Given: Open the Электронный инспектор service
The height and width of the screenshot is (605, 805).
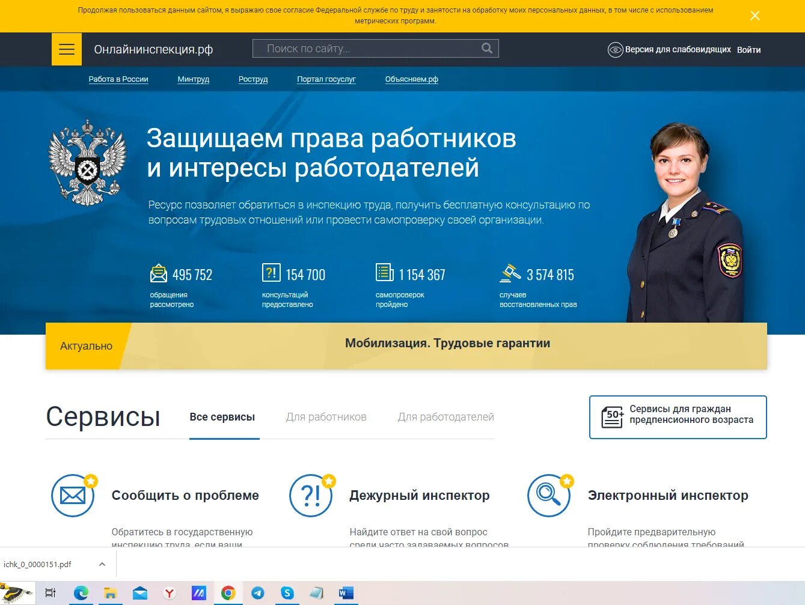Looking at the screenshot, I should [668, 496].
